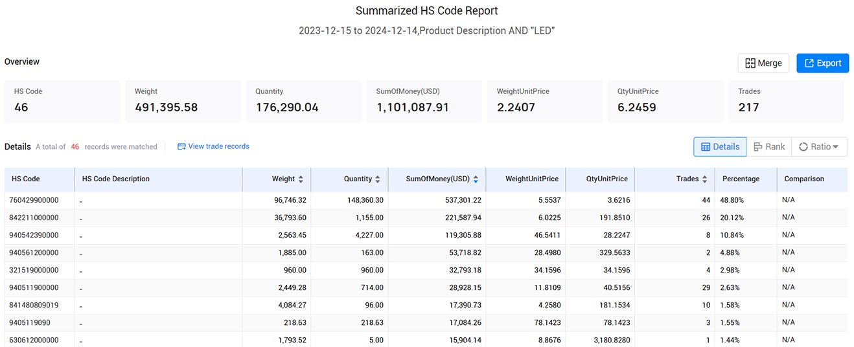The height and width of the screenshot is (347, 854).
Task: Click overview WeightUnitPrice card 2.2407
Action: pos(545,101)
